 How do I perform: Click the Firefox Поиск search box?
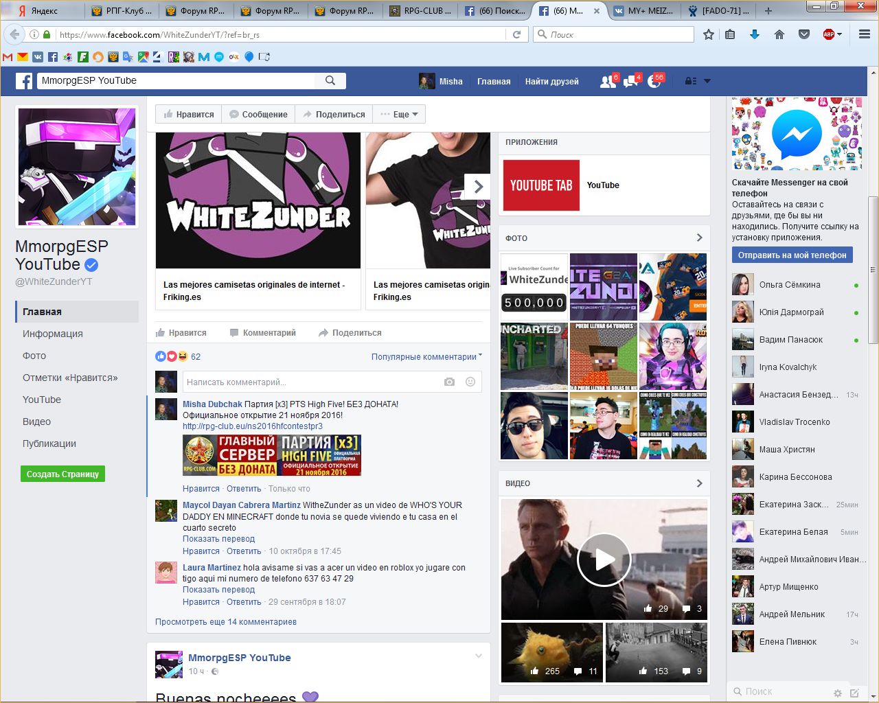tap(614, 34)
